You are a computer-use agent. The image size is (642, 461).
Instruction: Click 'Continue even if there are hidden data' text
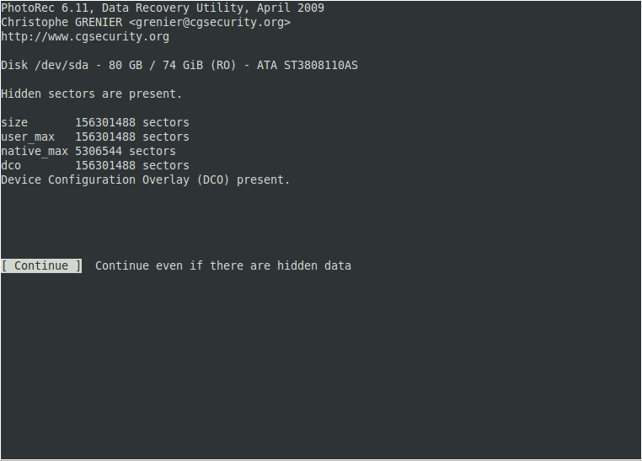(223, 265)
